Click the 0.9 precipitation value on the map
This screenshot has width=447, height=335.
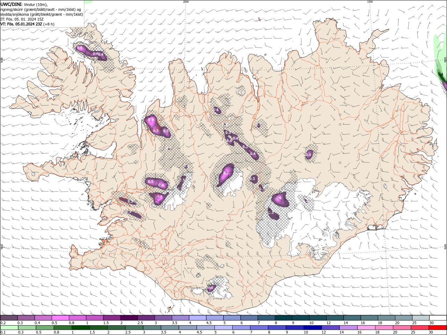(151, 120)
